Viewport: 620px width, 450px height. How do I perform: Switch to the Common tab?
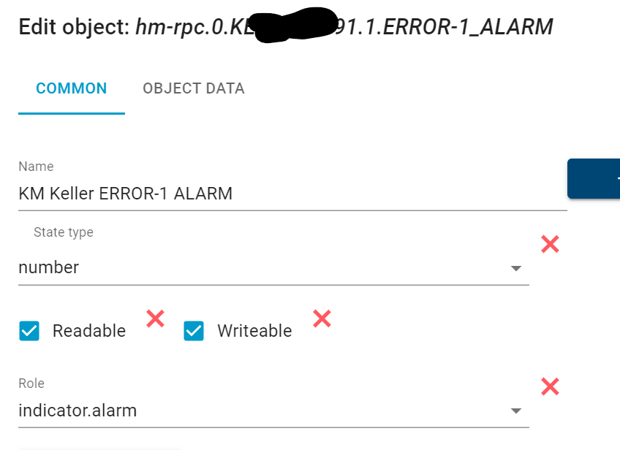point(72,88)
